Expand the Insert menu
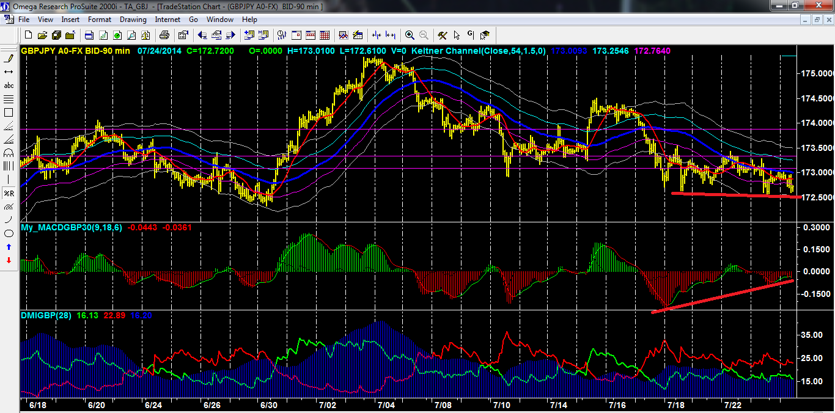This screenshot has height=413, width=835. (x=70, y=20)
